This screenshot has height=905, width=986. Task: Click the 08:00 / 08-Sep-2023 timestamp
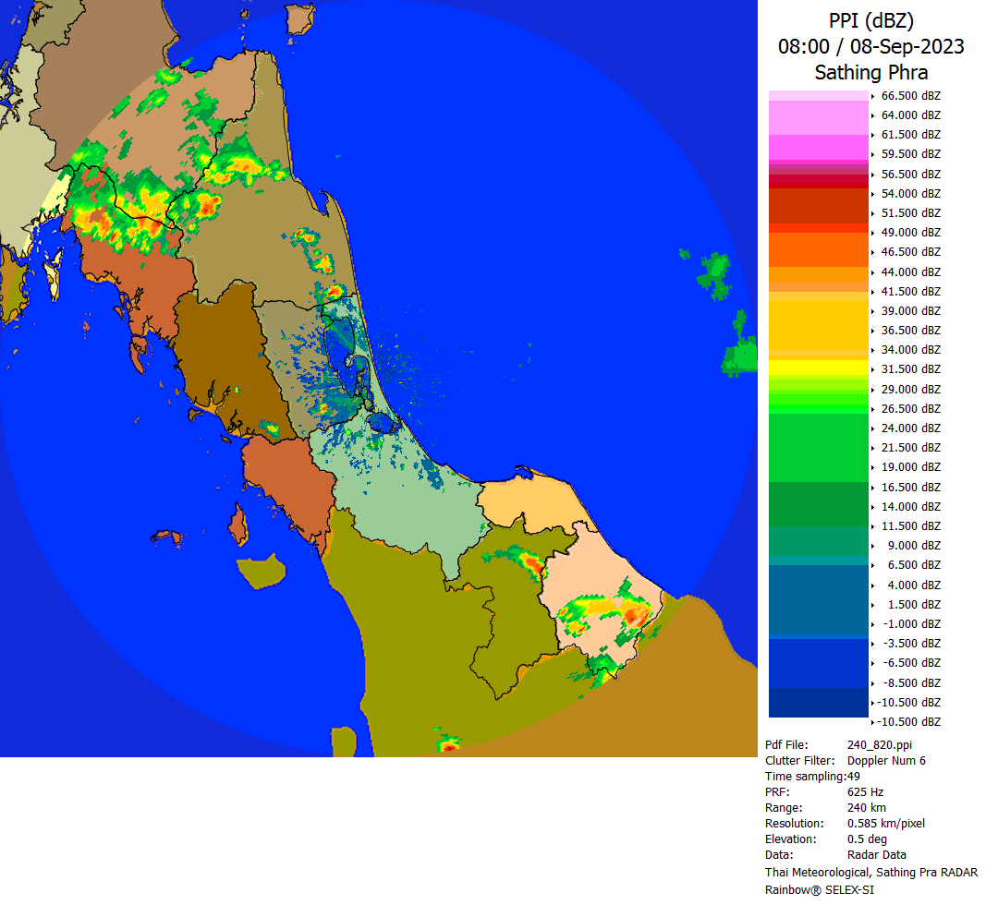(x=870, y=46)
